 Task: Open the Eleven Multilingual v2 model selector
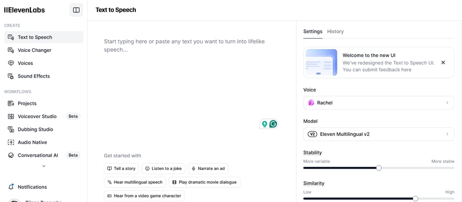379,134
